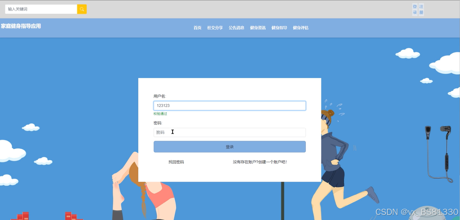Go to 首页 in navigation menu
The width and height of the screenshot is (460, 220).
point(197,28)
